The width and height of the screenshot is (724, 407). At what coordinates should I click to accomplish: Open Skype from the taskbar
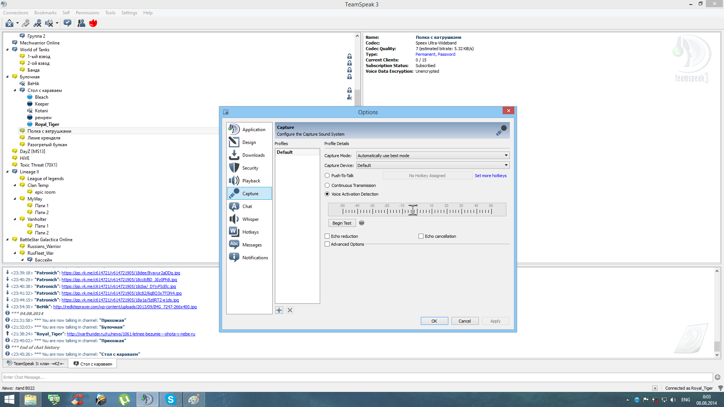(170, 399)
